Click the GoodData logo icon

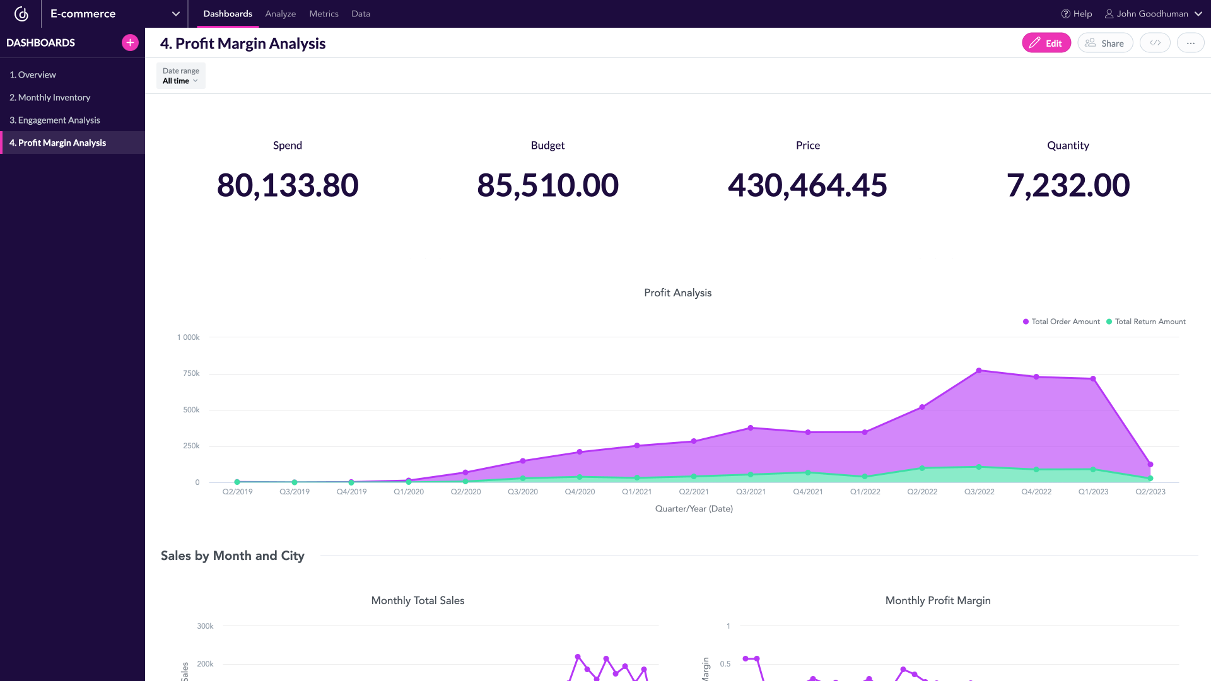point(21,14)
